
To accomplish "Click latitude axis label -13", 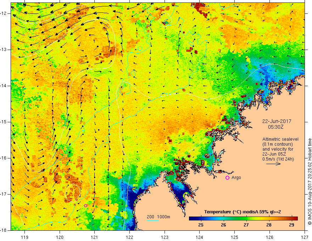I will point(4,50).
